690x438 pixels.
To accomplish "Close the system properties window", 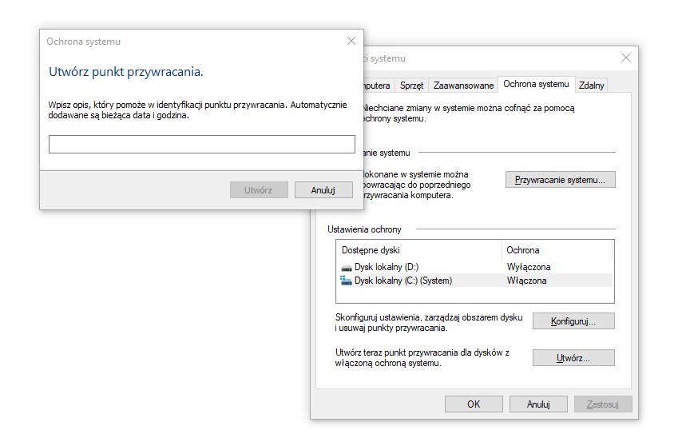I will coord(626,58).
